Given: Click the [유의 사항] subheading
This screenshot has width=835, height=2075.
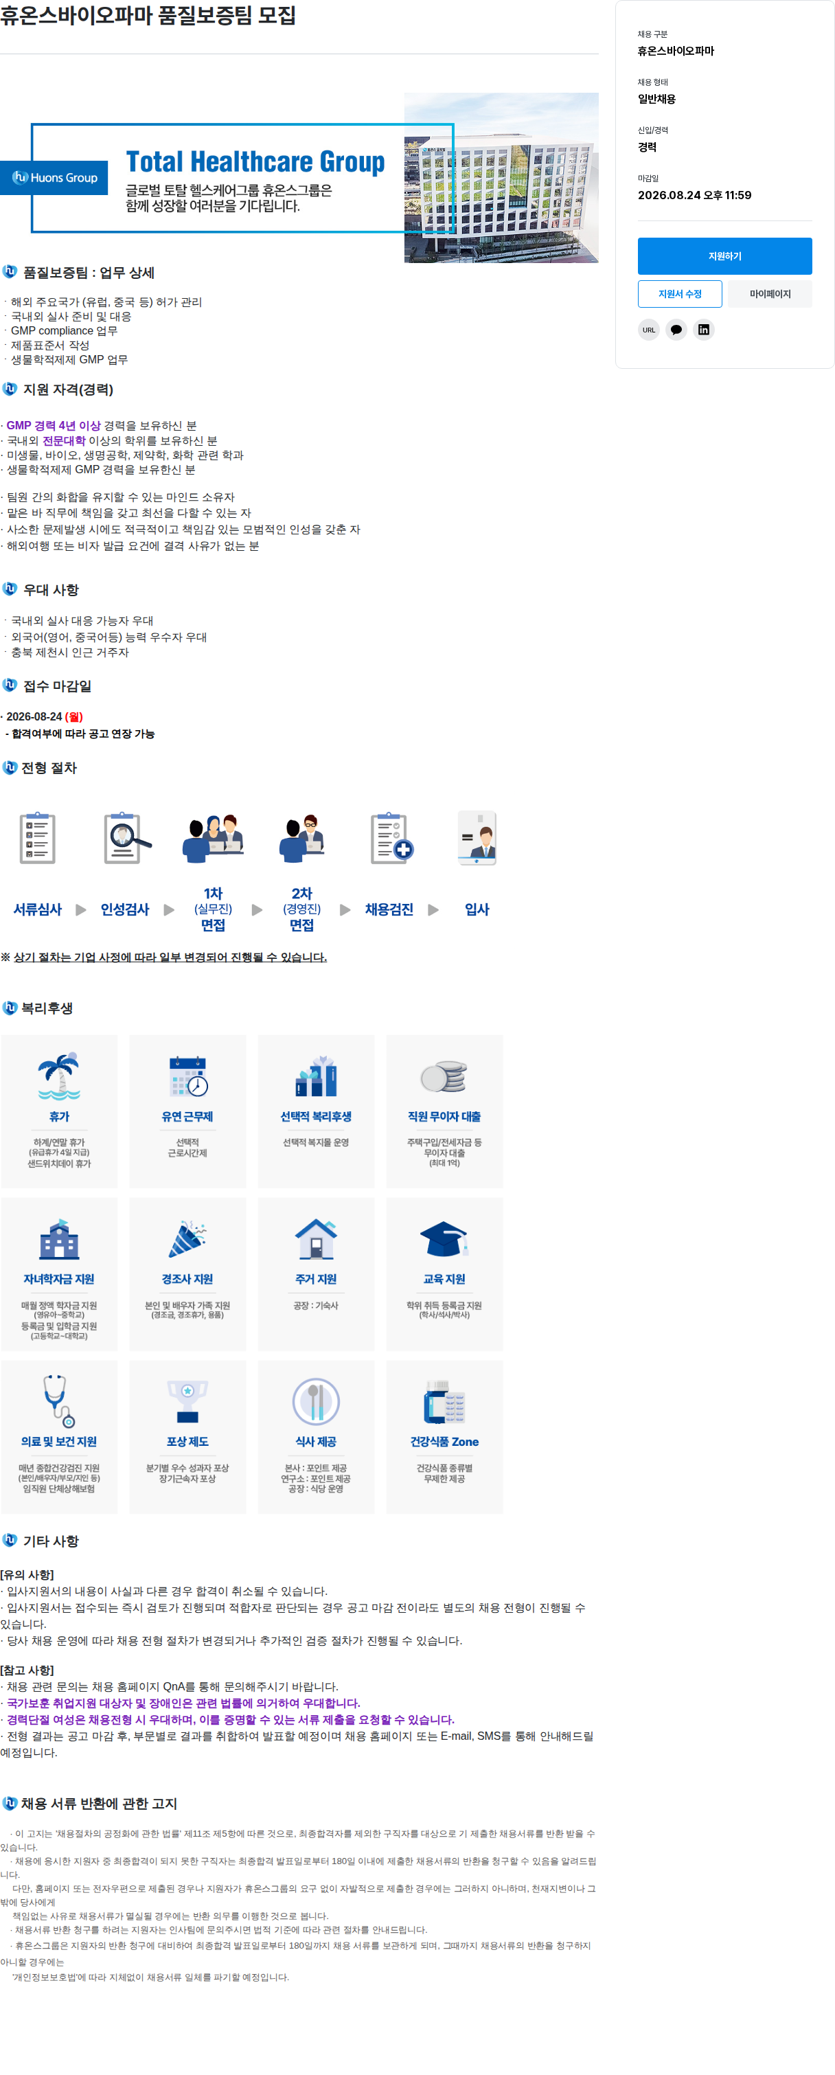Looking at the screenshot, I should [27, 1574].
